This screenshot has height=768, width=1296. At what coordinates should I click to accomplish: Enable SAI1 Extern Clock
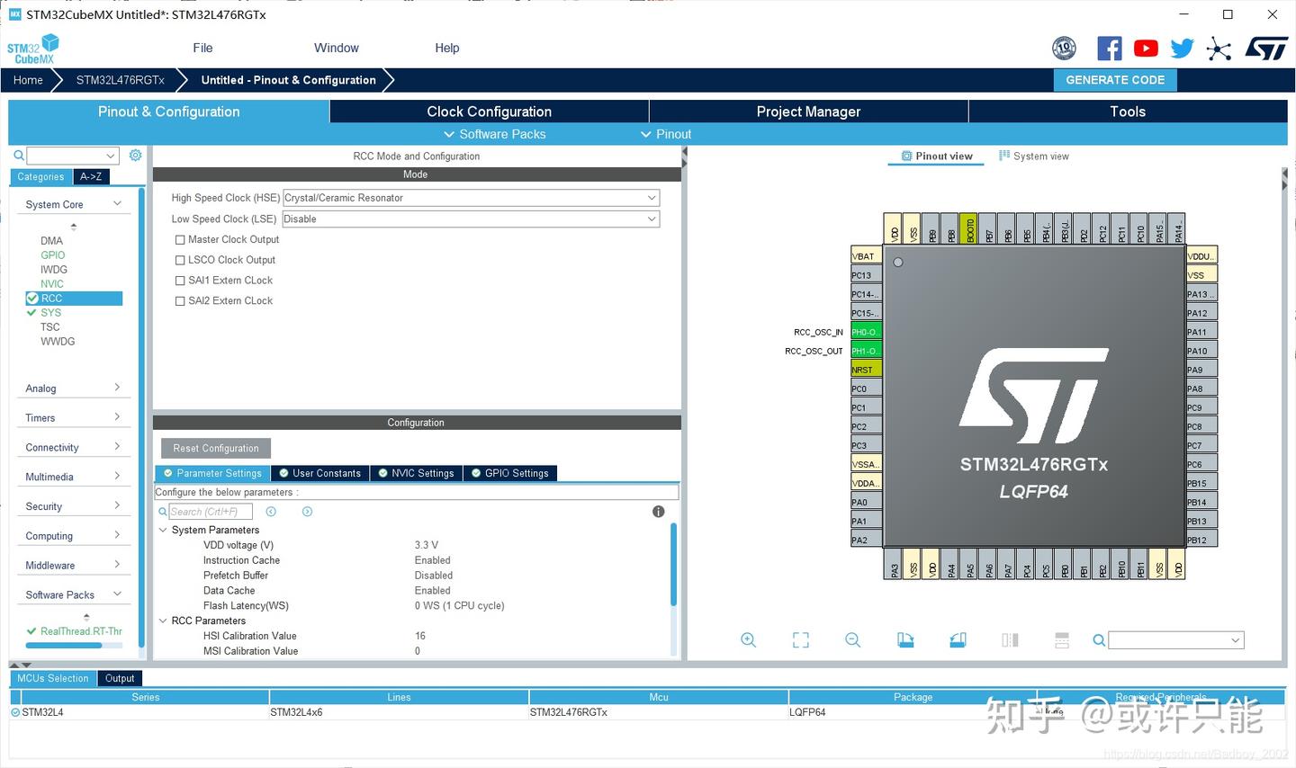(179, 280)
